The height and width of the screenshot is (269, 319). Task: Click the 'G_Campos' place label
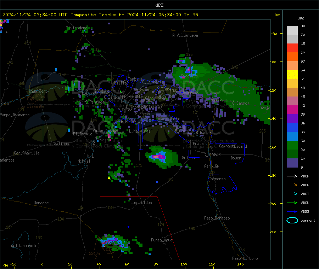tap(241, 103)
